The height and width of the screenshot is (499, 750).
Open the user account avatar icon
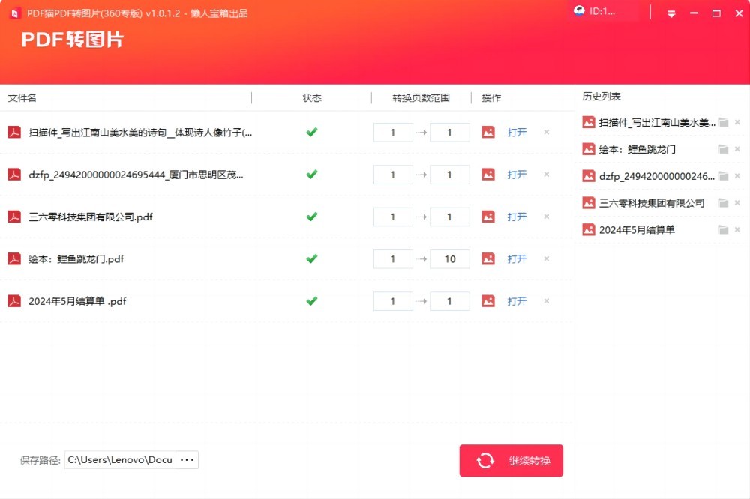(579, 11)
